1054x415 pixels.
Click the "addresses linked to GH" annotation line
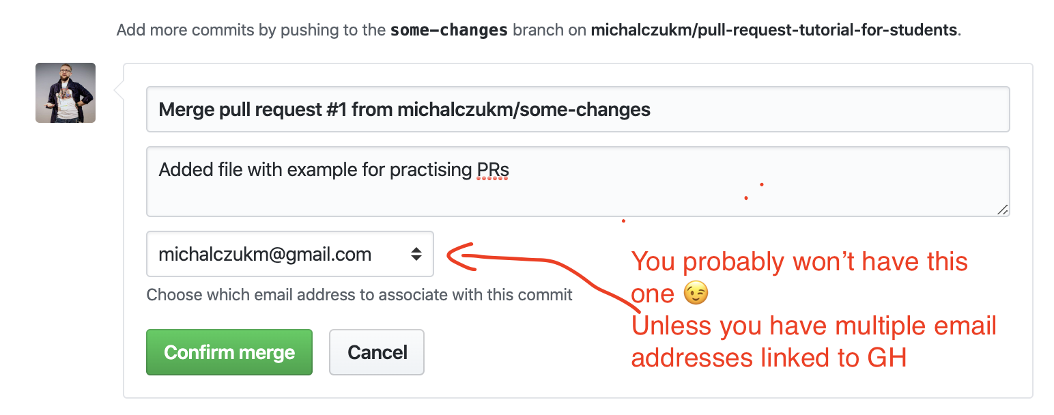pyautogui.click(x=769, y=357)
